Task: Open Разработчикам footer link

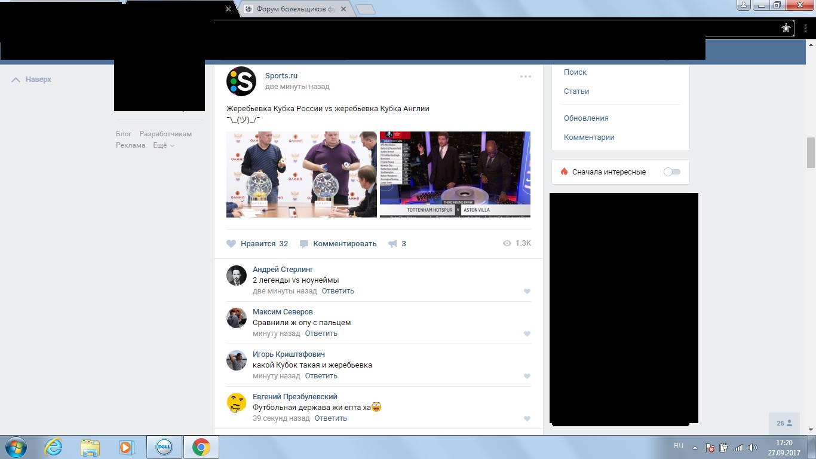Action: [165, 134]
